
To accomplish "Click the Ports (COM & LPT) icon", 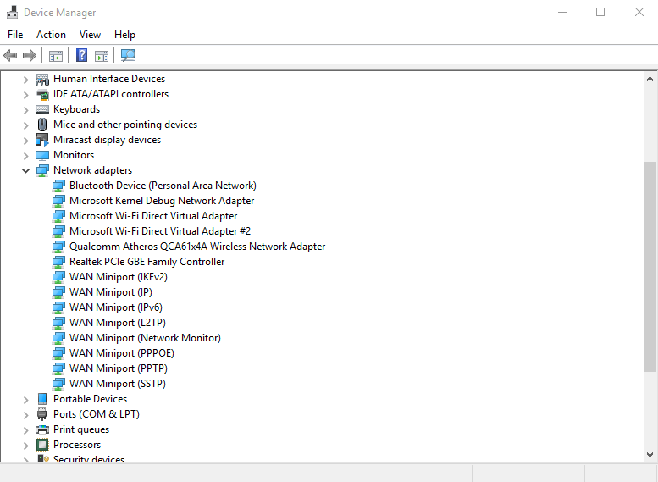I will 42,414.
